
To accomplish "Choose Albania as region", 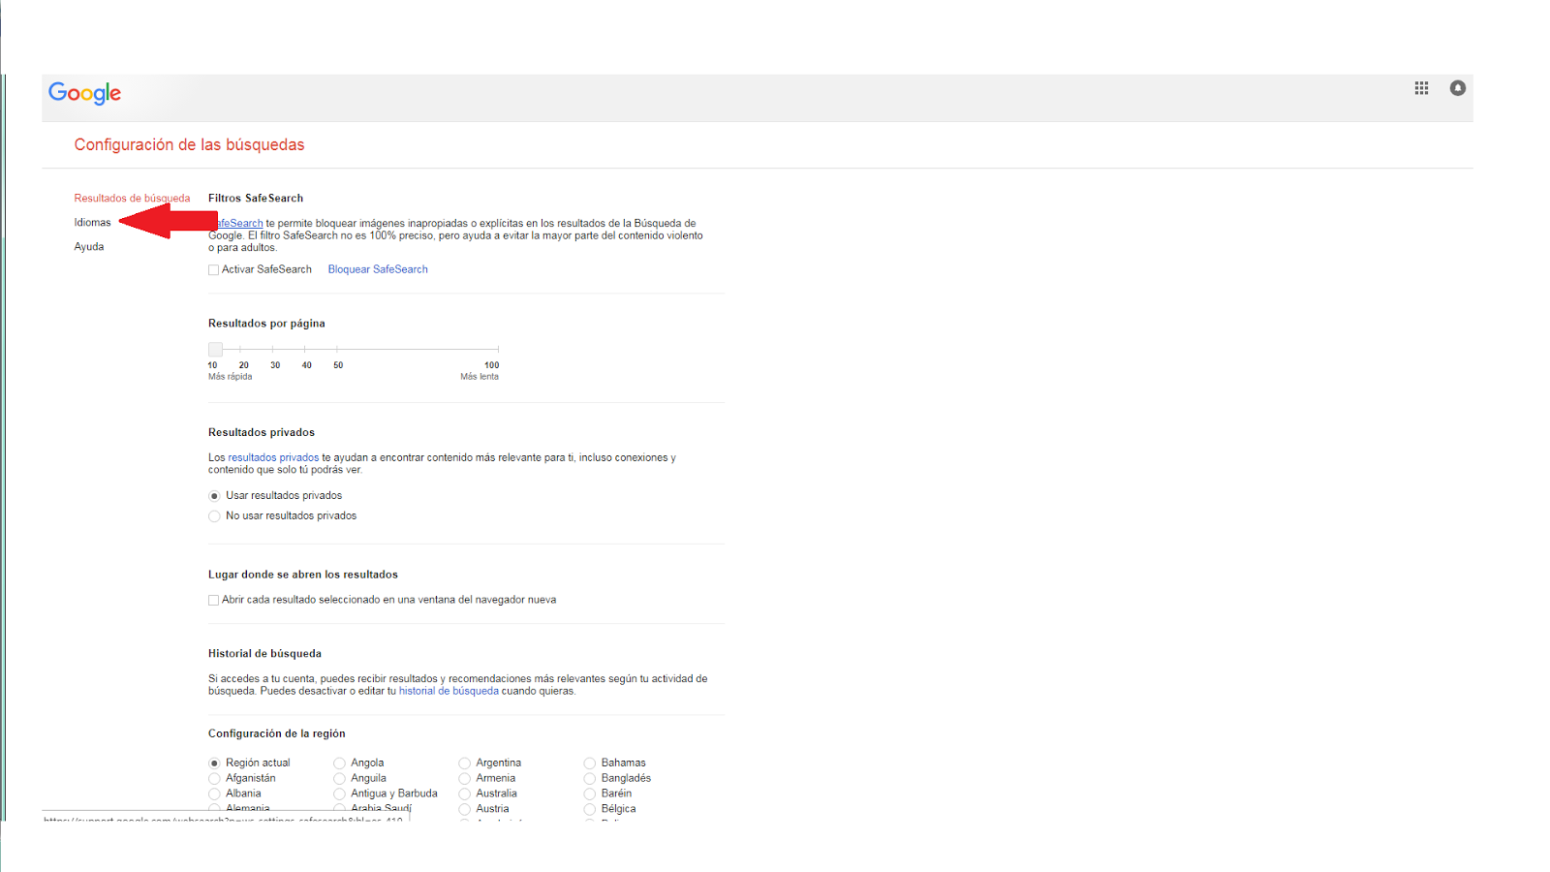I will 214,794.
